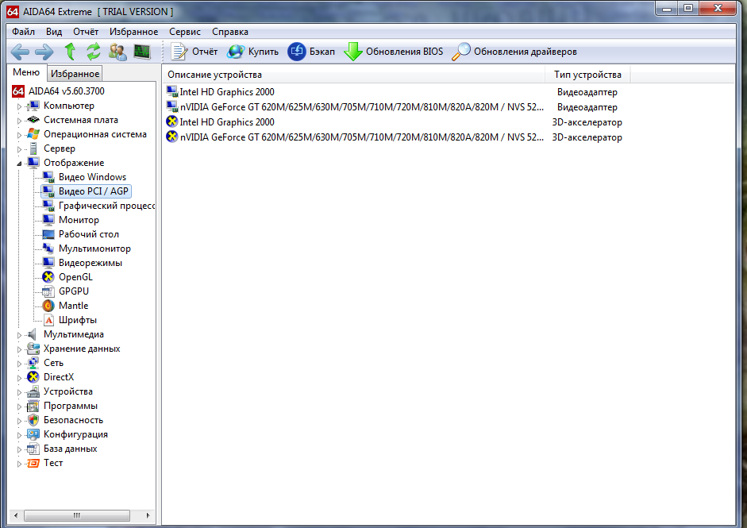Switch to the Избранное tab in sidebar

point(75,74)
